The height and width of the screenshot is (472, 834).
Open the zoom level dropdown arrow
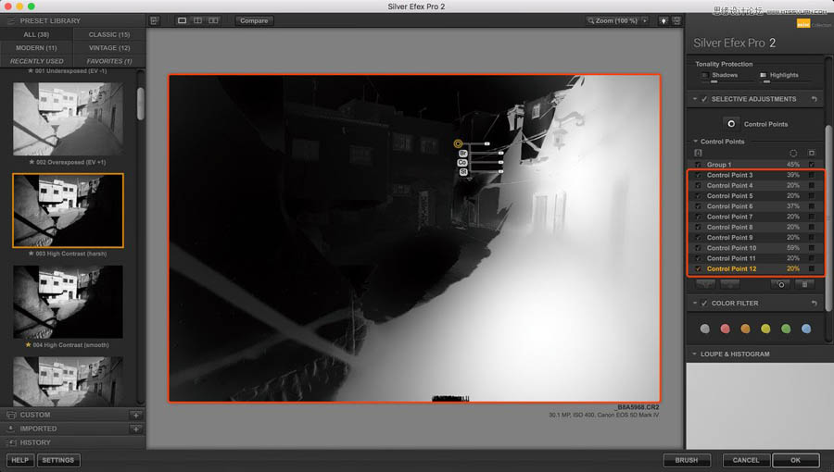tap(645, 20)
